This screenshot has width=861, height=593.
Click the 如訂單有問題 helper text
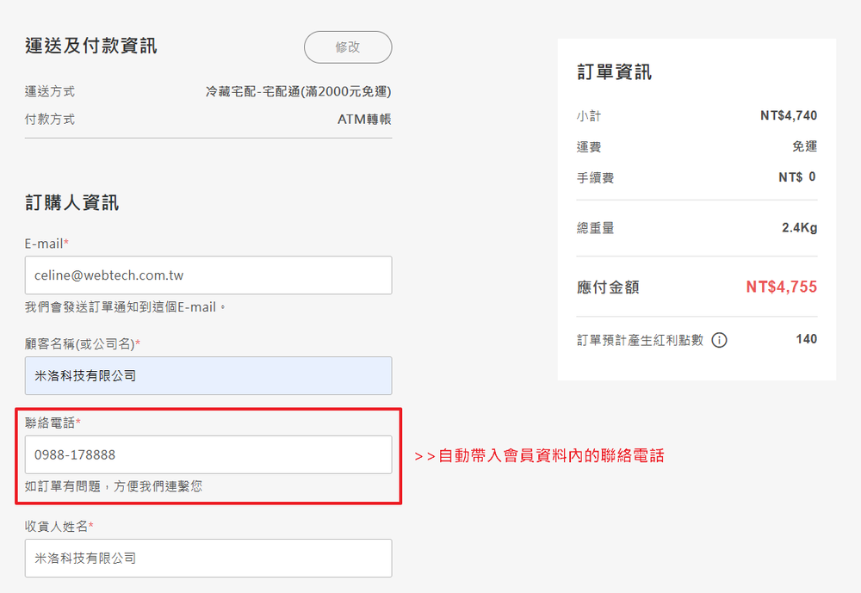click(114, 486)
